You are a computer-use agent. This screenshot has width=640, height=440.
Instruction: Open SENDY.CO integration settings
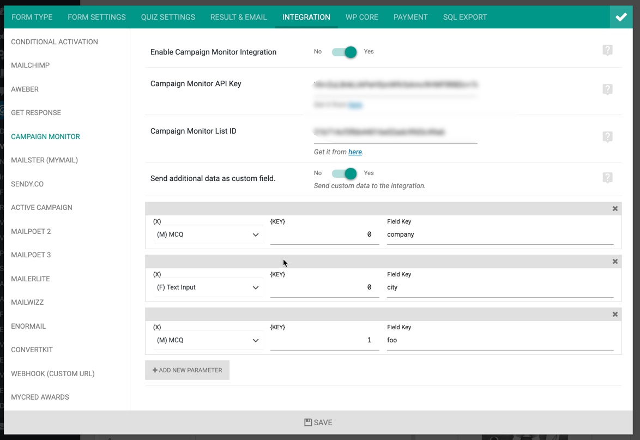pos(27,184)
